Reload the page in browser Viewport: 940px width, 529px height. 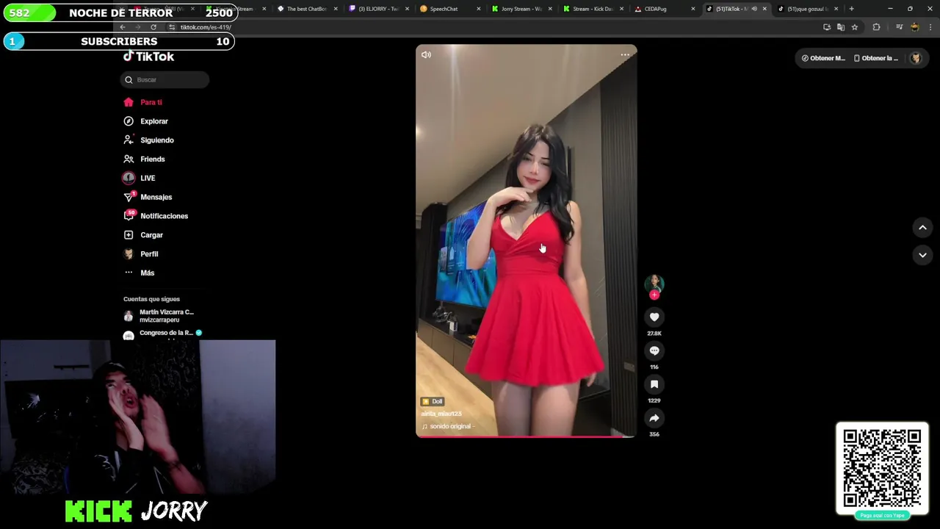153,27
